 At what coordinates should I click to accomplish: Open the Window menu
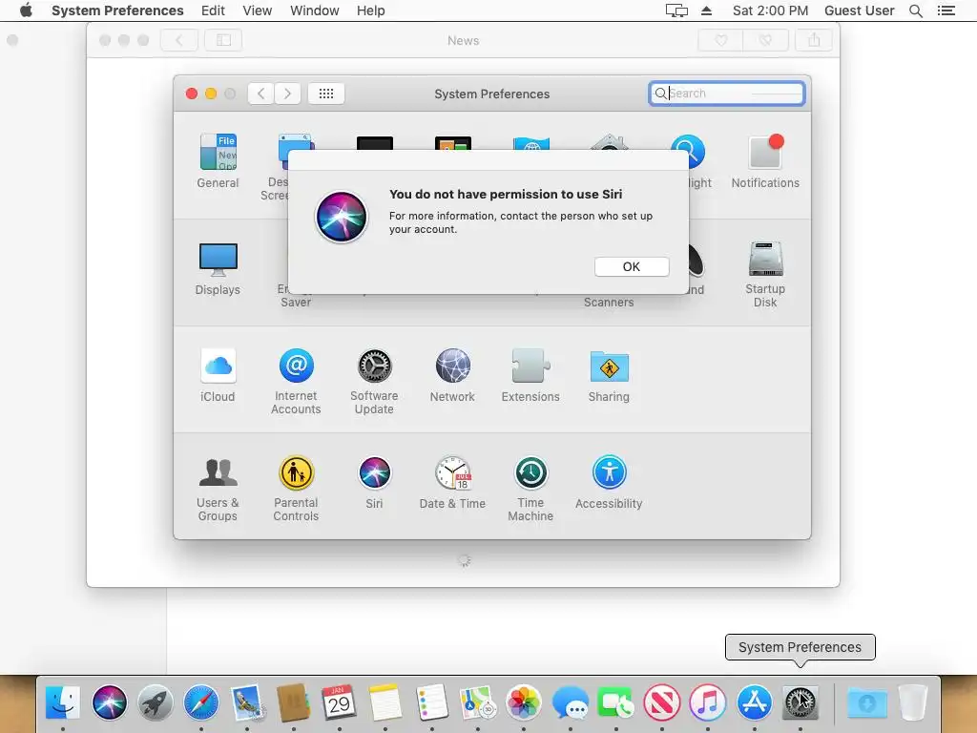pos(315,10)
